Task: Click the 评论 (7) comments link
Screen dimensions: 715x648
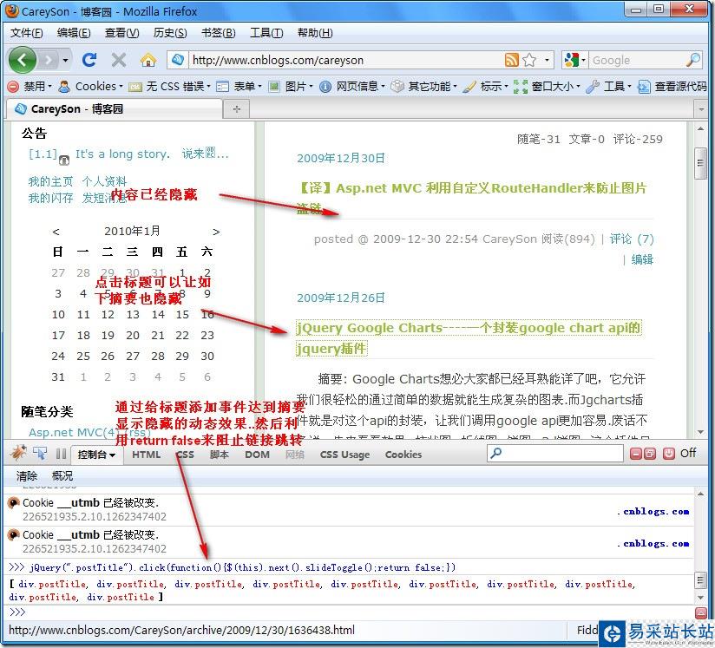Action: tap(632, 239)
